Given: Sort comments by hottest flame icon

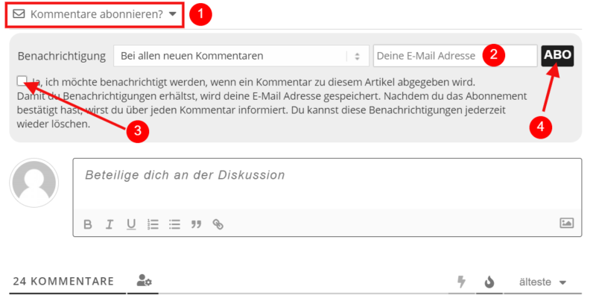Looking at the screenshot, I should (x=489, y=282).
